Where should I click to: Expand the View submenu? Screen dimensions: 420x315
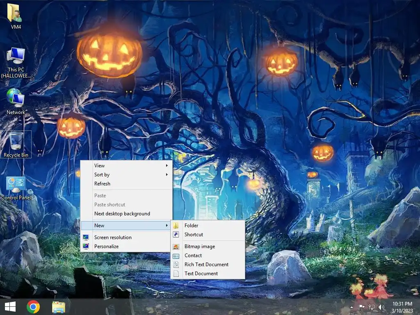pos(126,166)
